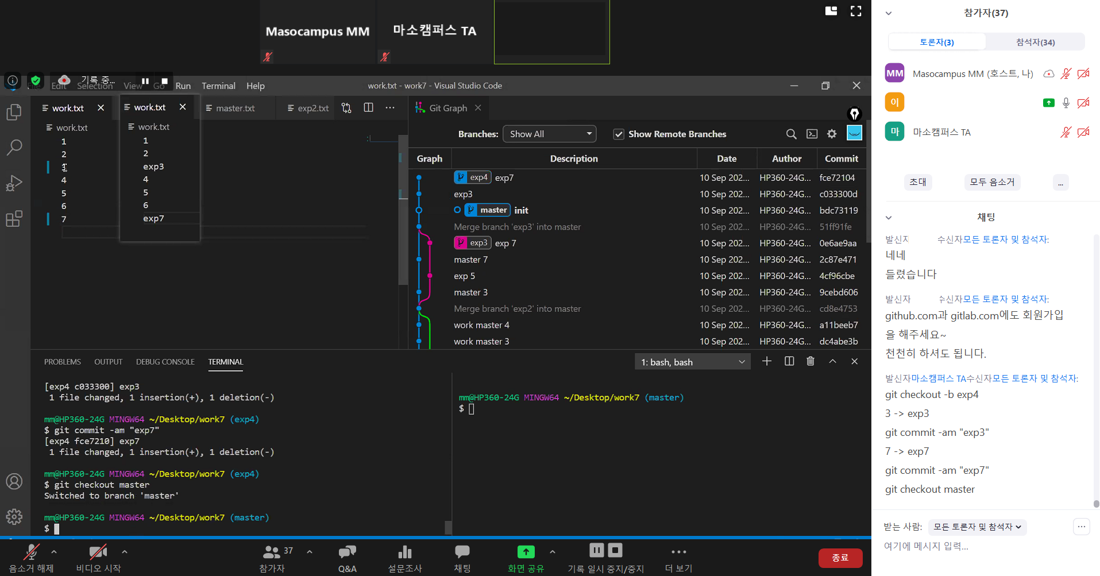Open the Terminal menu
The width and height of the screenshot is (1100, 576).
[x=218, y=86]
